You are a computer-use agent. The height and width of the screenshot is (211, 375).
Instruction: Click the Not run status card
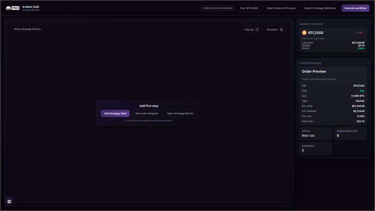click(x=315, y=134)
